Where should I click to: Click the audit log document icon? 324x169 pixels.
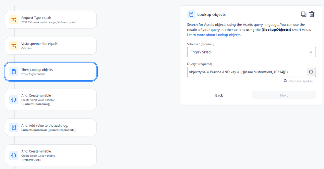pyautogui.click(x=14, y=127)
